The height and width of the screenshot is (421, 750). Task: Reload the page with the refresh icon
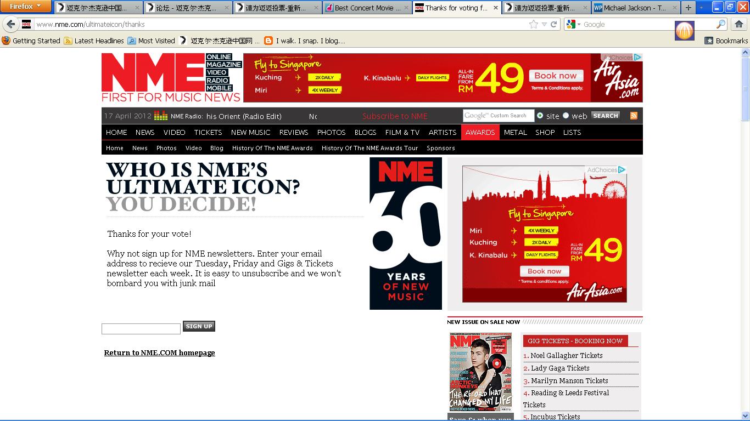click(x=554, y=24)
